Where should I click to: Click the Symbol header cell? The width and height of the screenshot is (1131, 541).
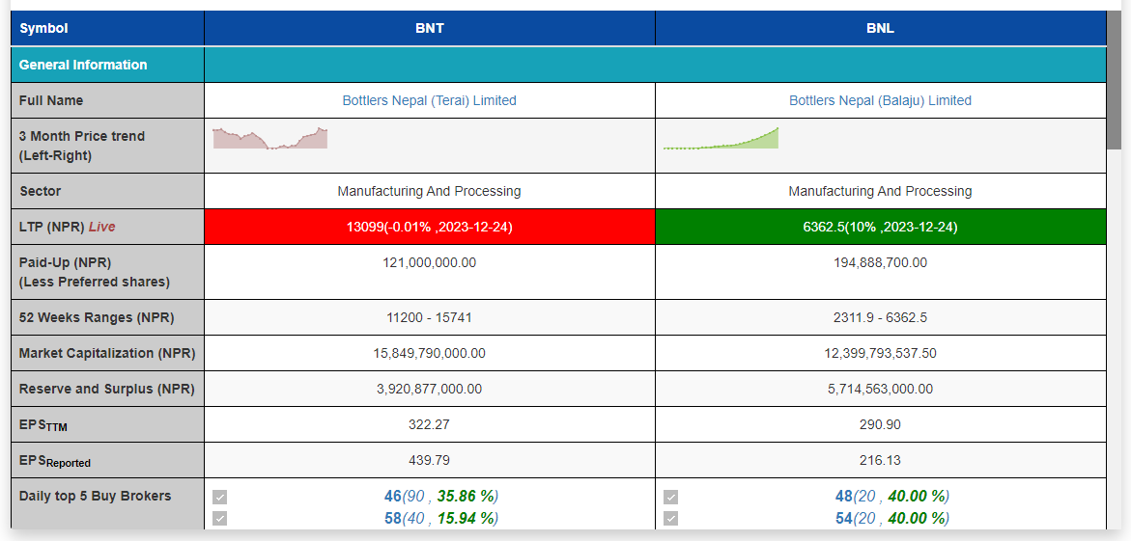107,29
